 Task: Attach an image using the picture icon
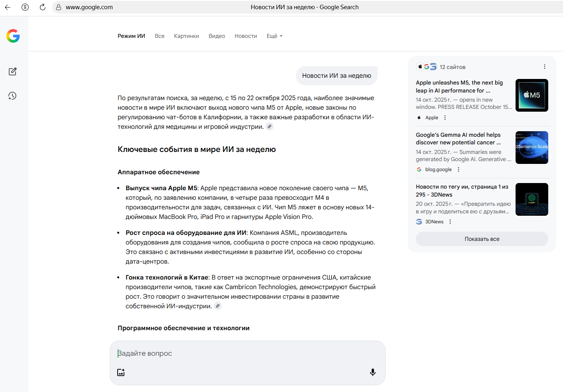click(121, 372)
